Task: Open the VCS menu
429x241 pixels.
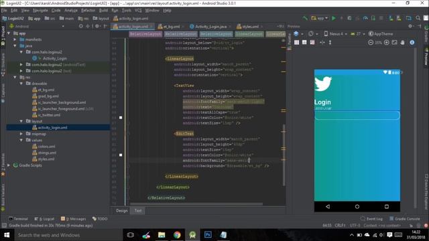Action: coord(138,11)
